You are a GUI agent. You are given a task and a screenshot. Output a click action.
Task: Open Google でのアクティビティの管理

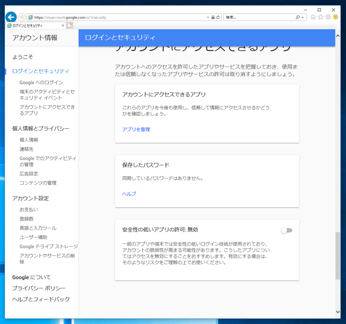tap(48, 161)
